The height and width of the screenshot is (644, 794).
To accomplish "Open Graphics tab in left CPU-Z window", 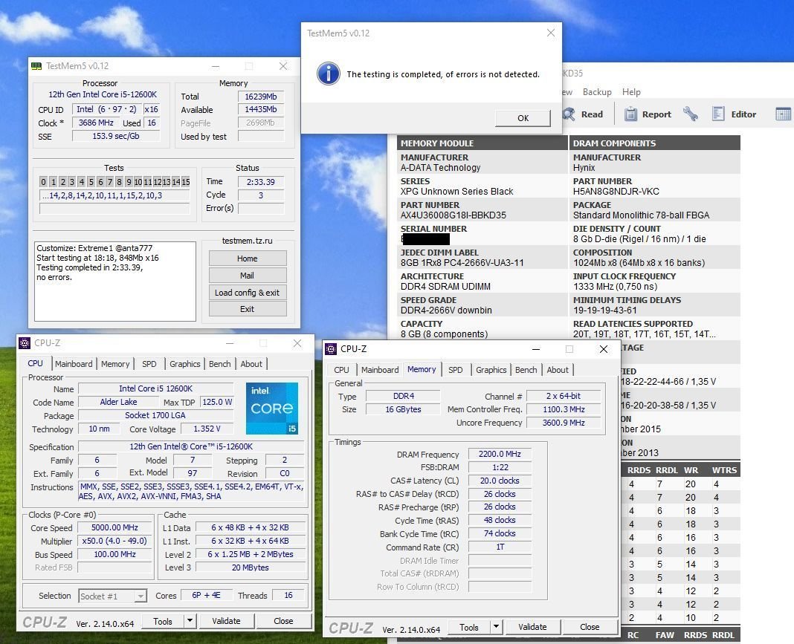I will coord(185,364).
